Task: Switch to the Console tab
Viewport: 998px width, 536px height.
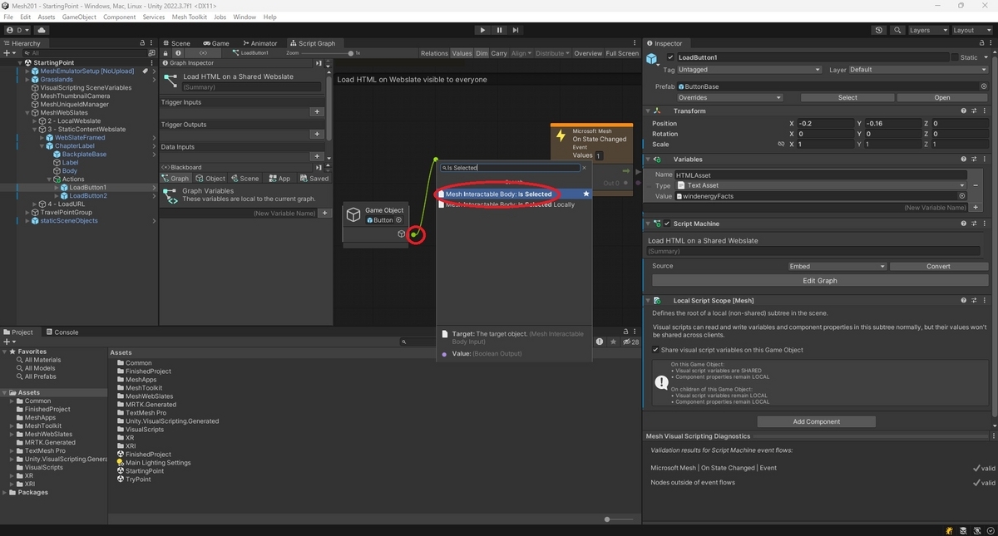Action: point(62,332)
